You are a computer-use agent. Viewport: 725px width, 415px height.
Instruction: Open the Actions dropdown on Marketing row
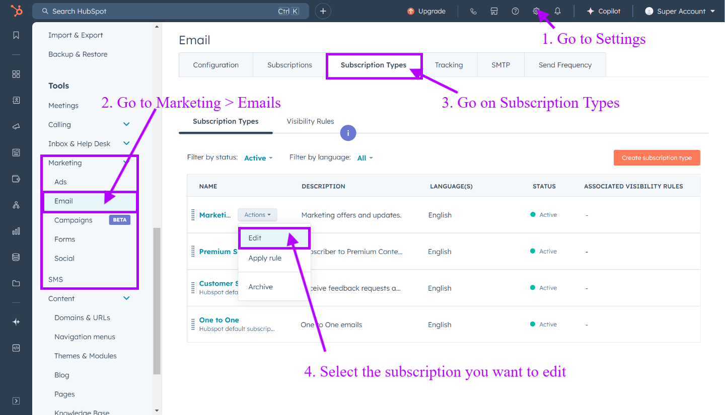(x=257, y=215)
